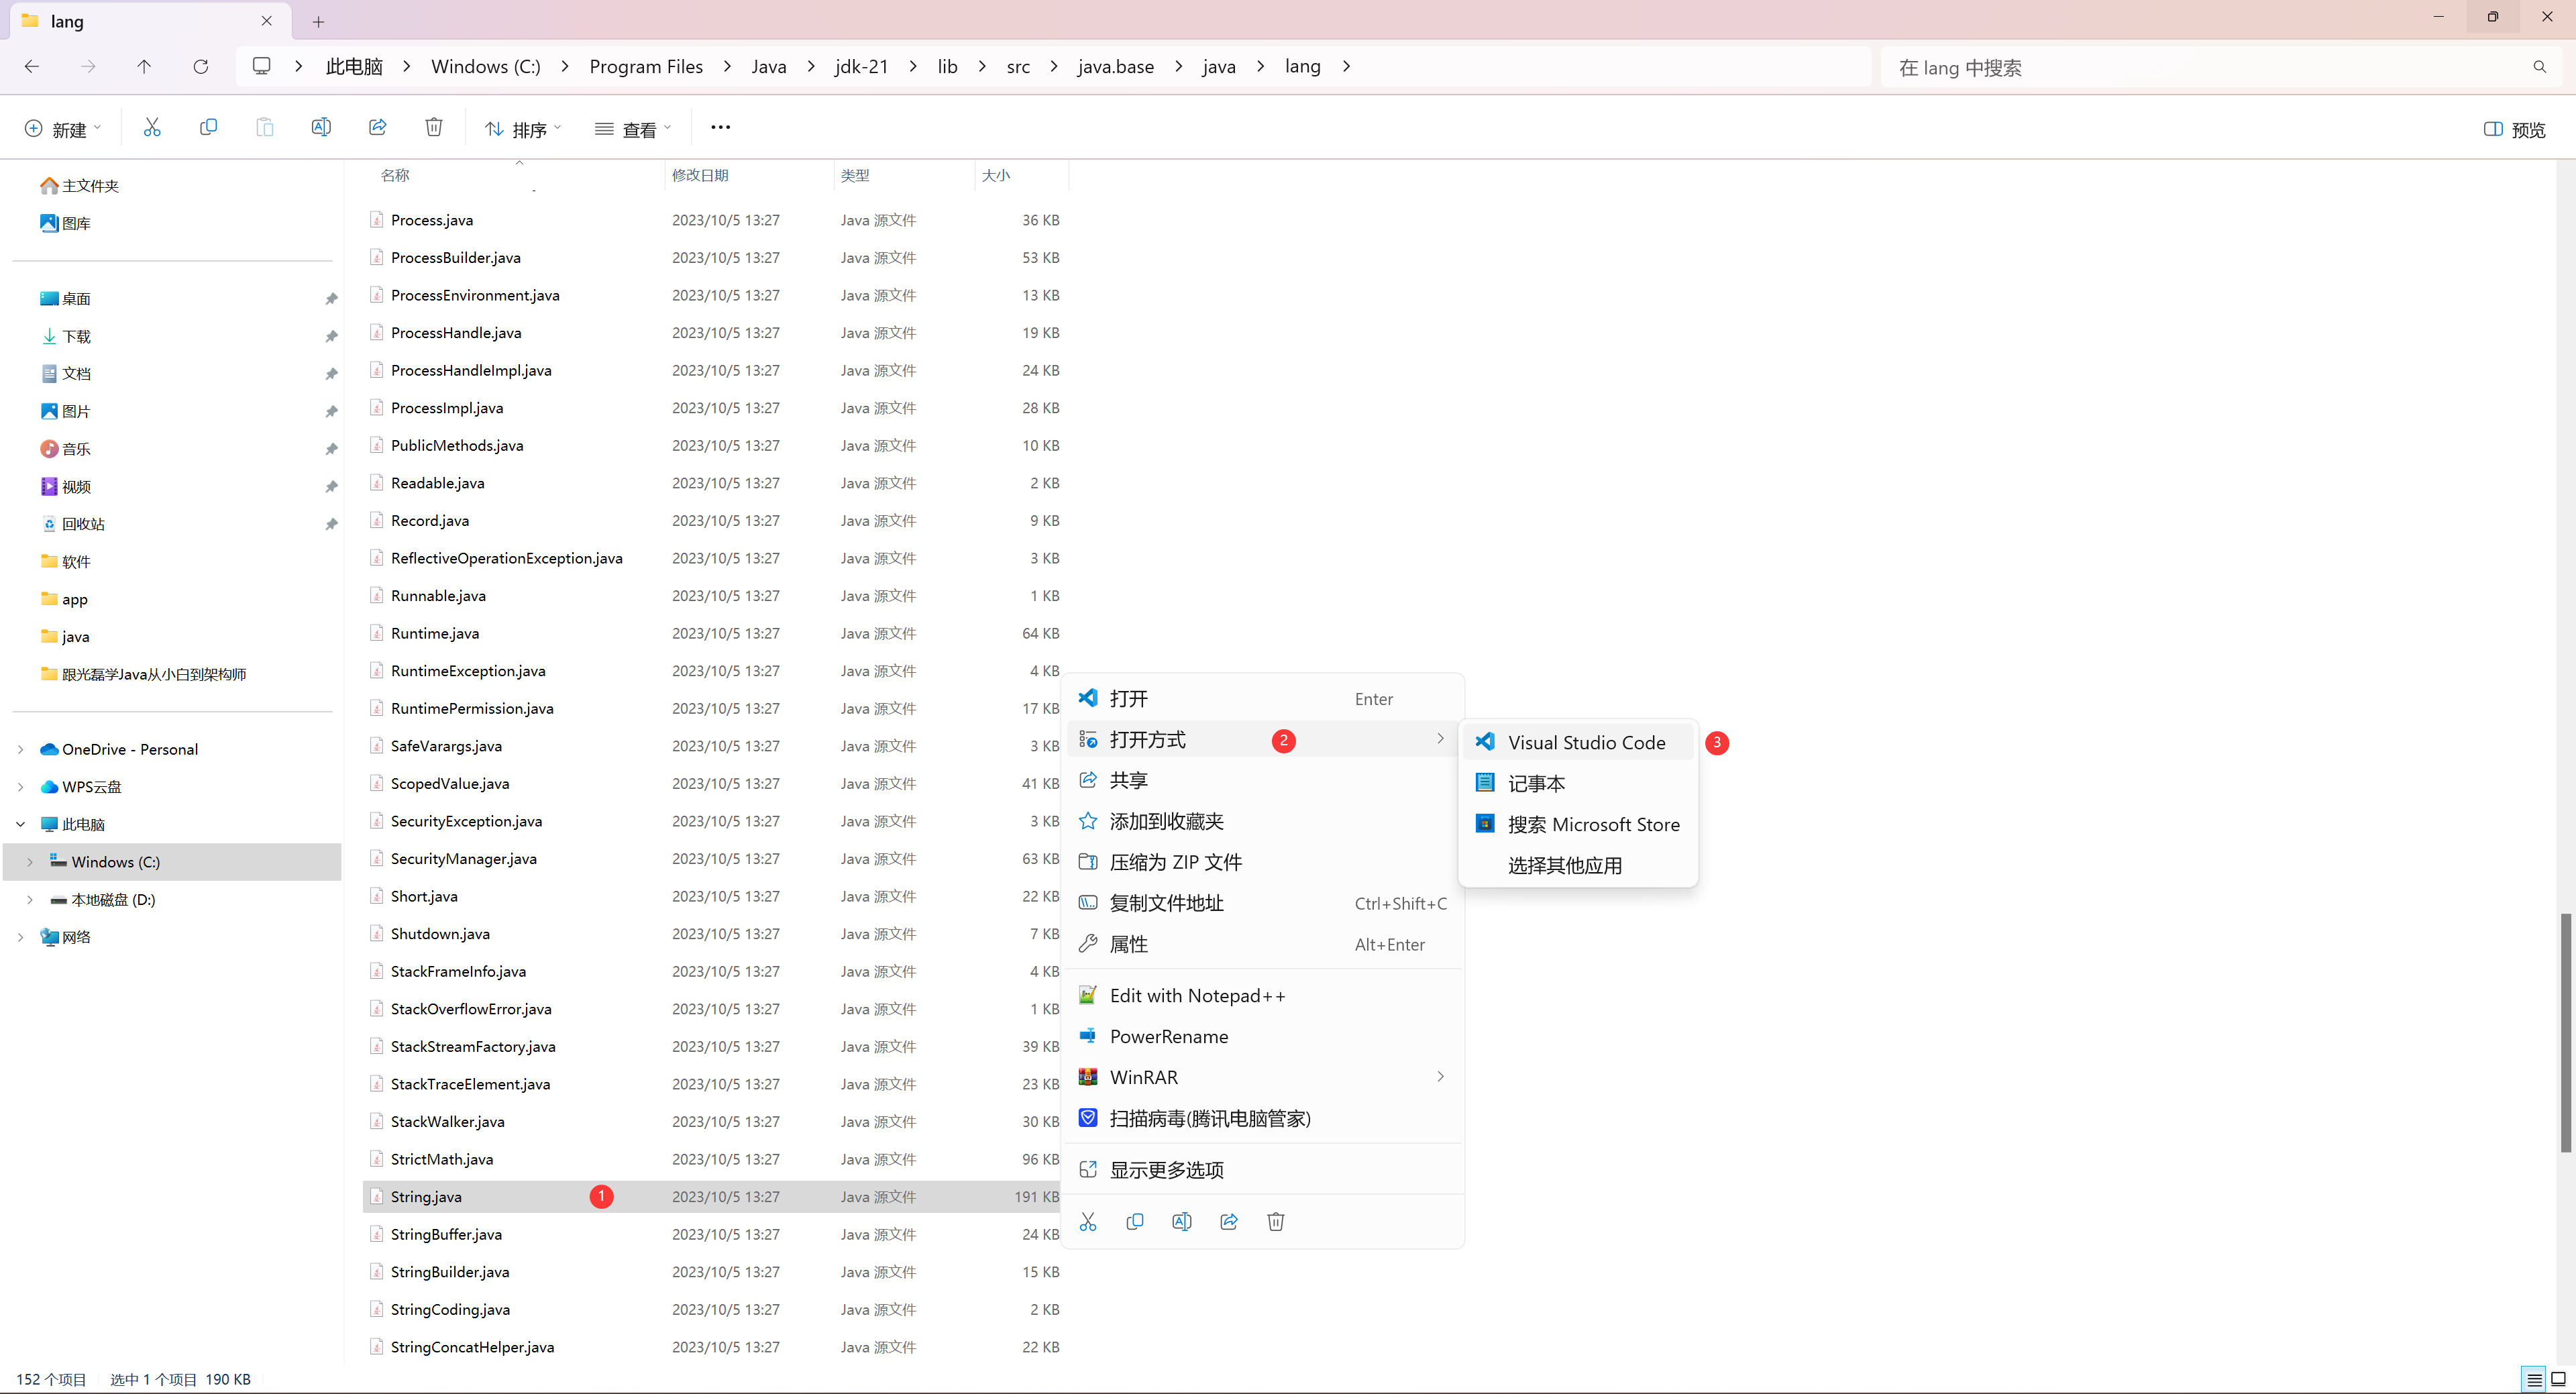The image size is (2576, 1394).
Task: Cut using context menu scissors icon
Action: click(x=1088, y=1222)
